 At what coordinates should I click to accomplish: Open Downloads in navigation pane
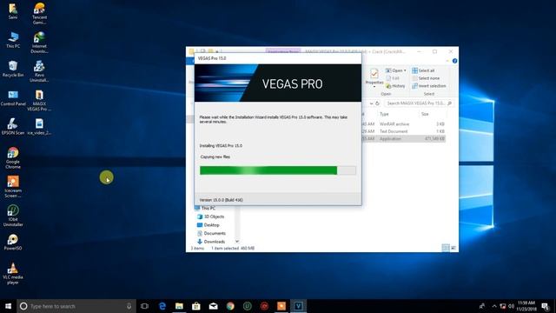(x=211, y=242)
